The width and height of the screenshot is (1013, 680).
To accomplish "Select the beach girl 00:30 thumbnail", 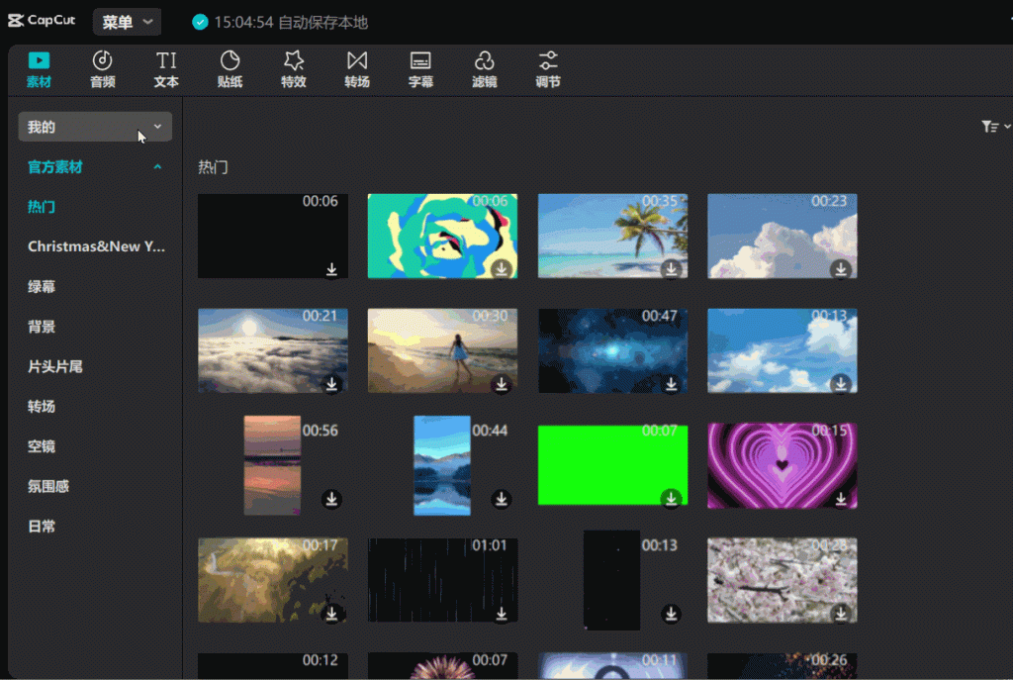I will [x=442, y=350].
